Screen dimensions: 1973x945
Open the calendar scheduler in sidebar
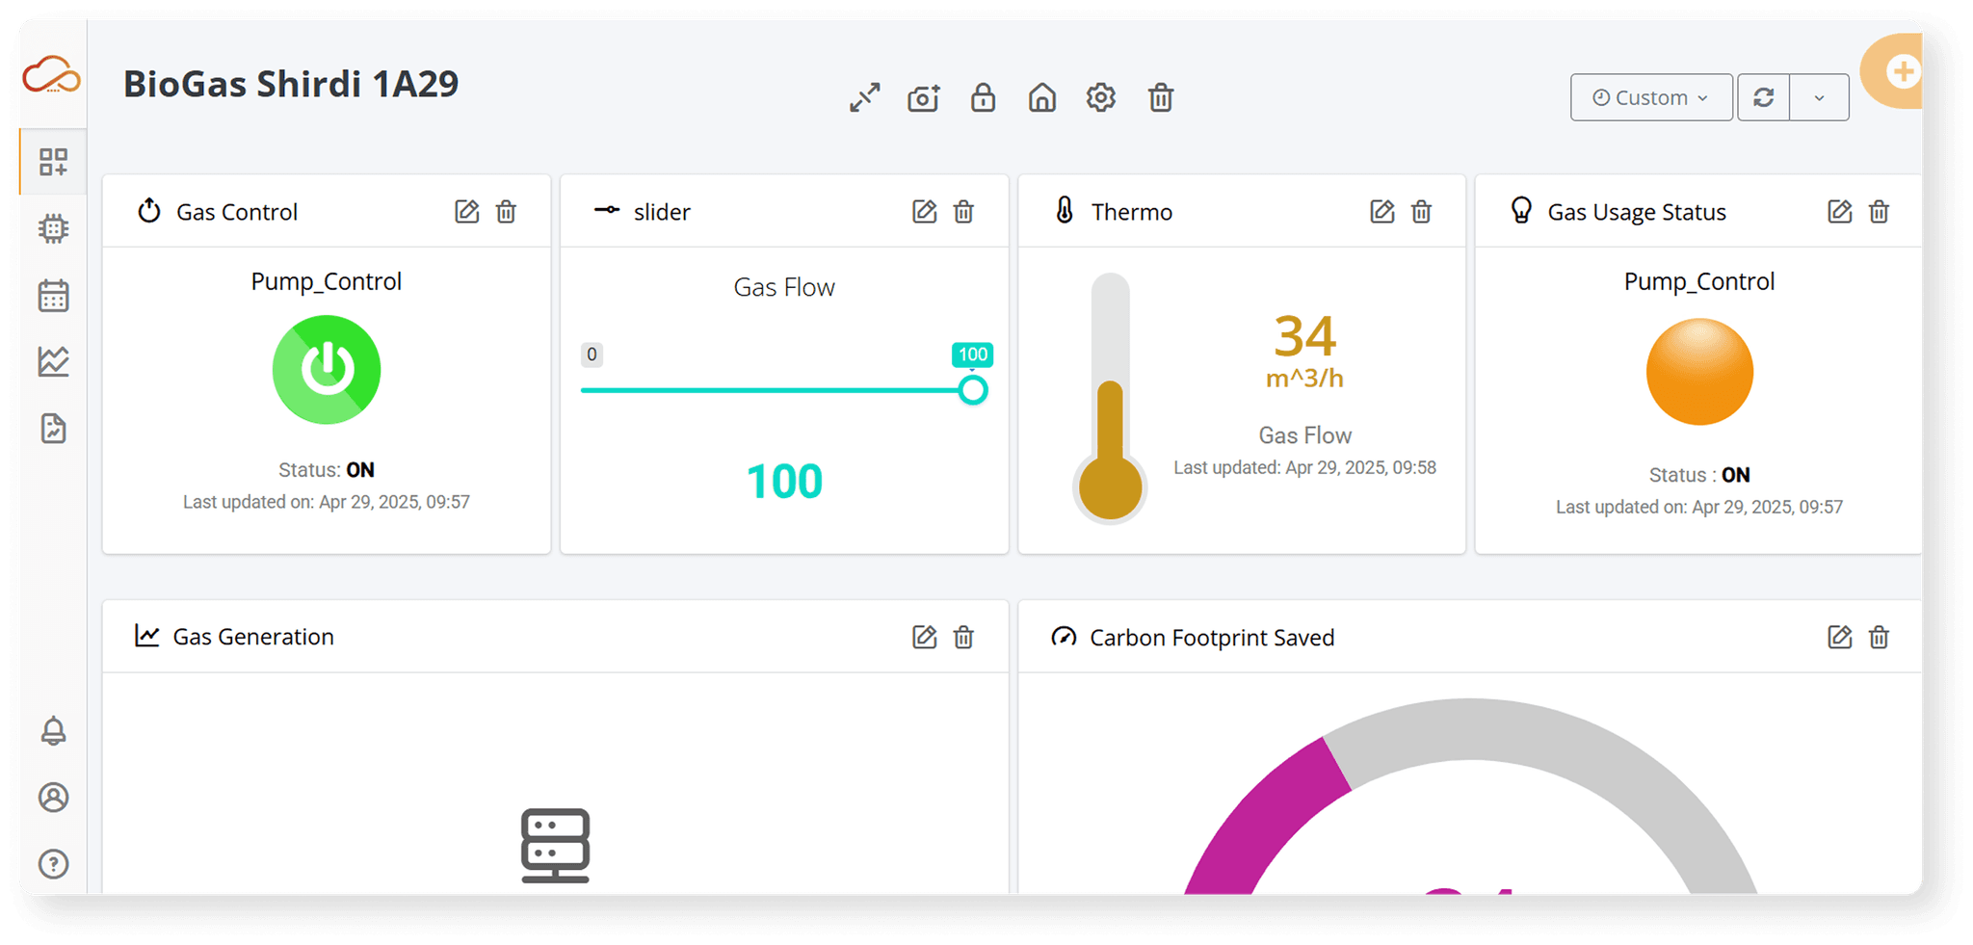pyautogui.click(x=54, y=296)
